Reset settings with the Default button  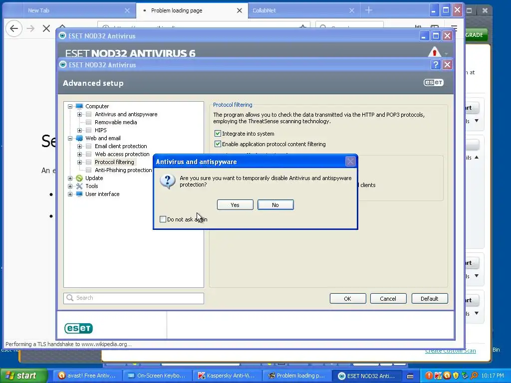tap(430, 299)
